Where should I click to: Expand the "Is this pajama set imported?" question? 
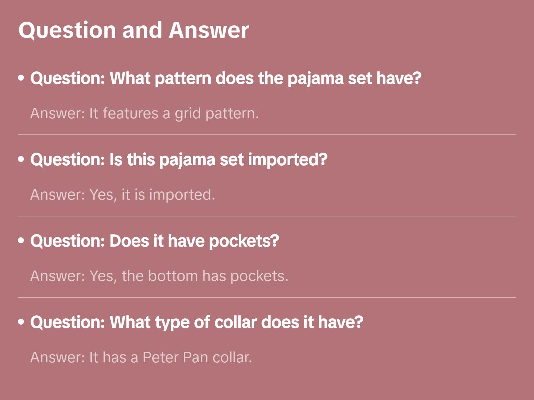(179, 160)
